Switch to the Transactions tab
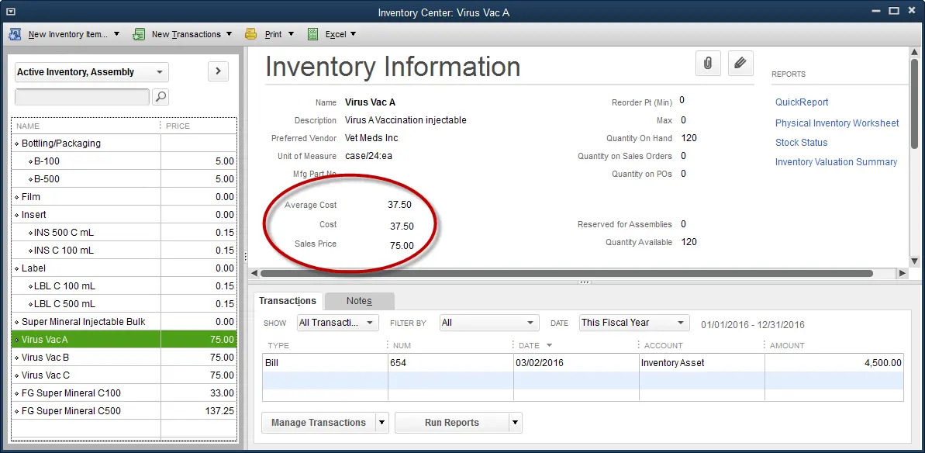Image resolution: width=925 pixels, height=453 pixels. [x=288, y=301]
